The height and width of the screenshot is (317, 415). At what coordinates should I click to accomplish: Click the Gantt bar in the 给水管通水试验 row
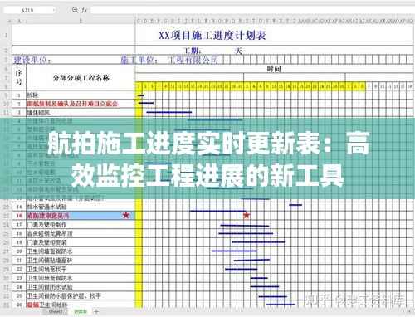click(295, 205)
